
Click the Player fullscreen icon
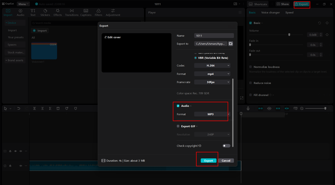242,98
